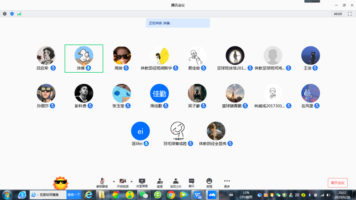Viewport: 356px width, 200px height.
Task: Expand video options arrow beside 开启视频
Action: tap(131, 181)
